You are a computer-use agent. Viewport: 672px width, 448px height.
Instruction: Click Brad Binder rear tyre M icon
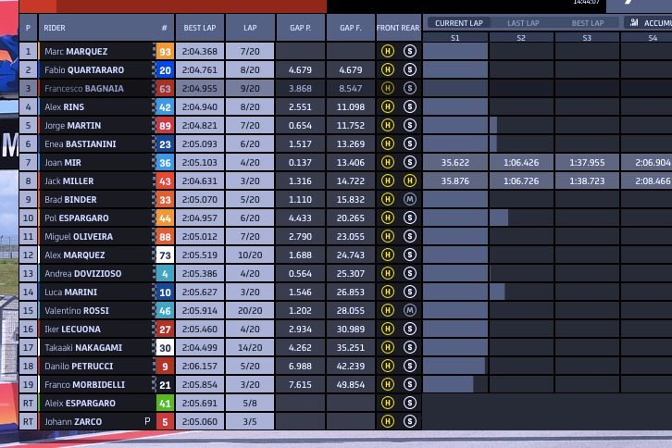(x=410, y=199)
